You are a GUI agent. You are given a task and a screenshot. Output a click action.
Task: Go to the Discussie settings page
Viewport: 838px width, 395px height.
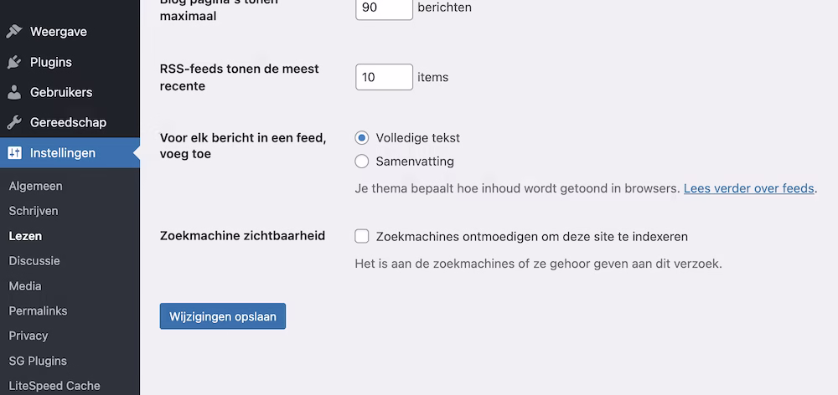click(34, 260)
